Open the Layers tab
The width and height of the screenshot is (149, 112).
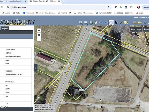[x=5, y=28]
